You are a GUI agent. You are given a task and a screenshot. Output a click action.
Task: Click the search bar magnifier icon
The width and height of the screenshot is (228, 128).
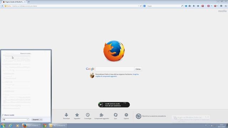pos(182,6)
